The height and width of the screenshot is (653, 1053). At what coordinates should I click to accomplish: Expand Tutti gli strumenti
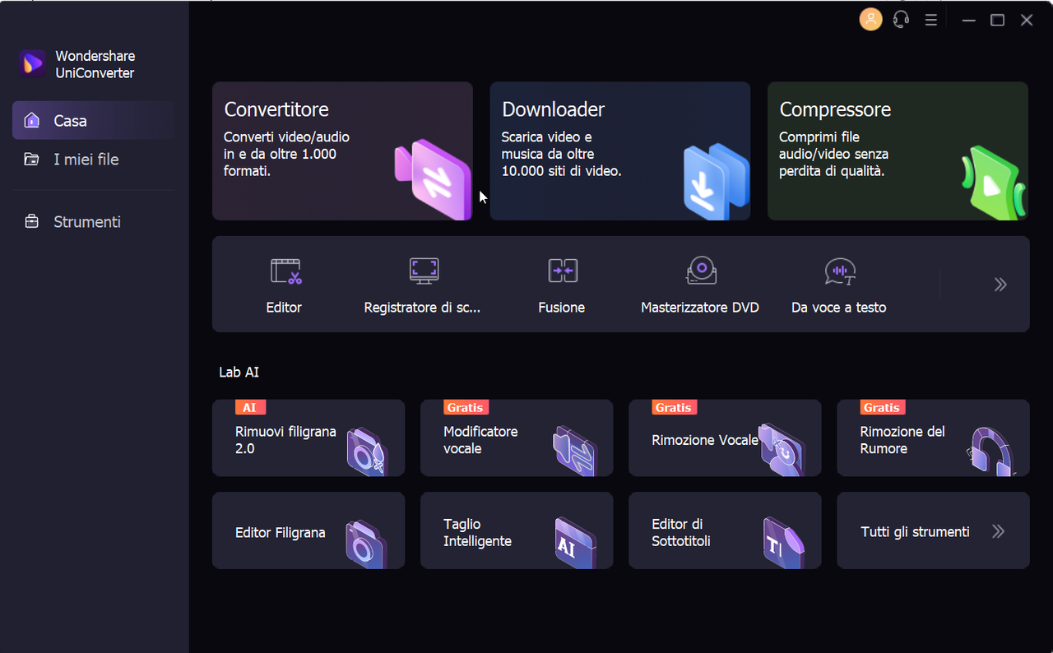933,530
